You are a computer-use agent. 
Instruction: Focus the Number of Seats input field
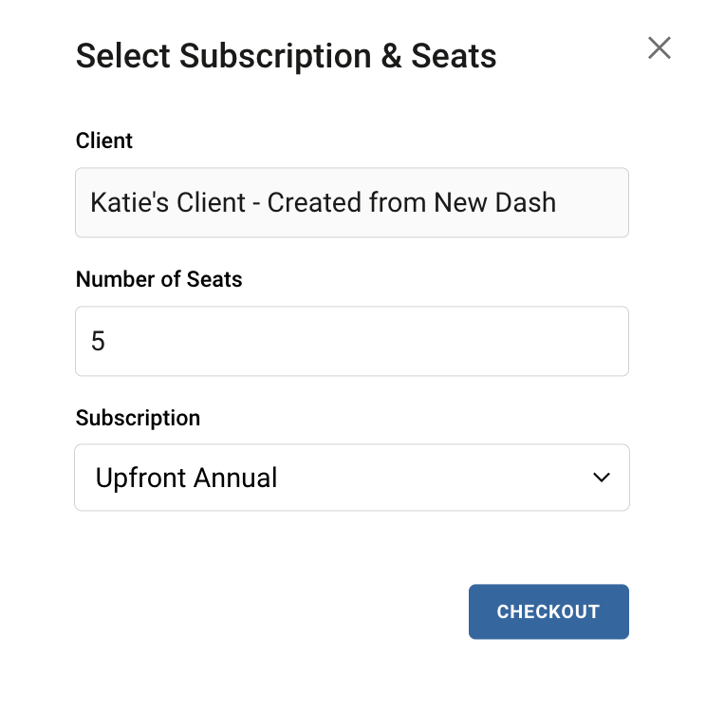tap(352, 341)
